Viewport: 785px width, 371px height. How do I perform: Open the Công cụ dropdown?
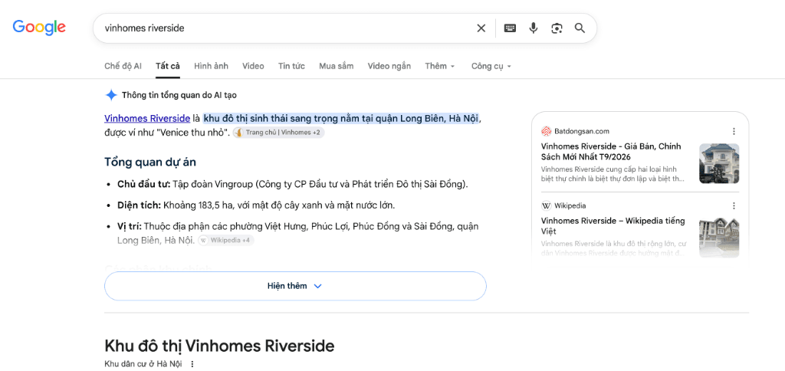(x=491, y=66)
